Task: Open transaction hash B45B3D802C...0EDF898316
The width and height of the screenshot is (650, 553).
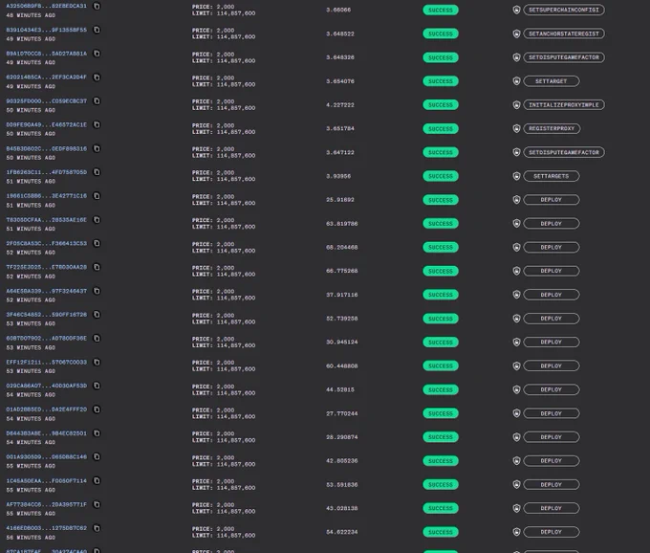Action: tap(47, 148)
